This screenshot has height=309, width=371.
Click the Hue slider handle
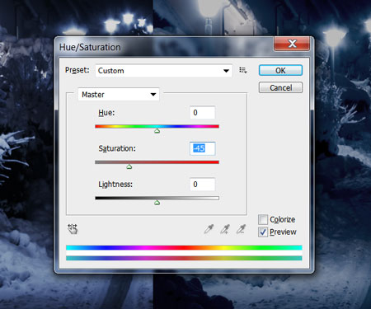(157, 131)
